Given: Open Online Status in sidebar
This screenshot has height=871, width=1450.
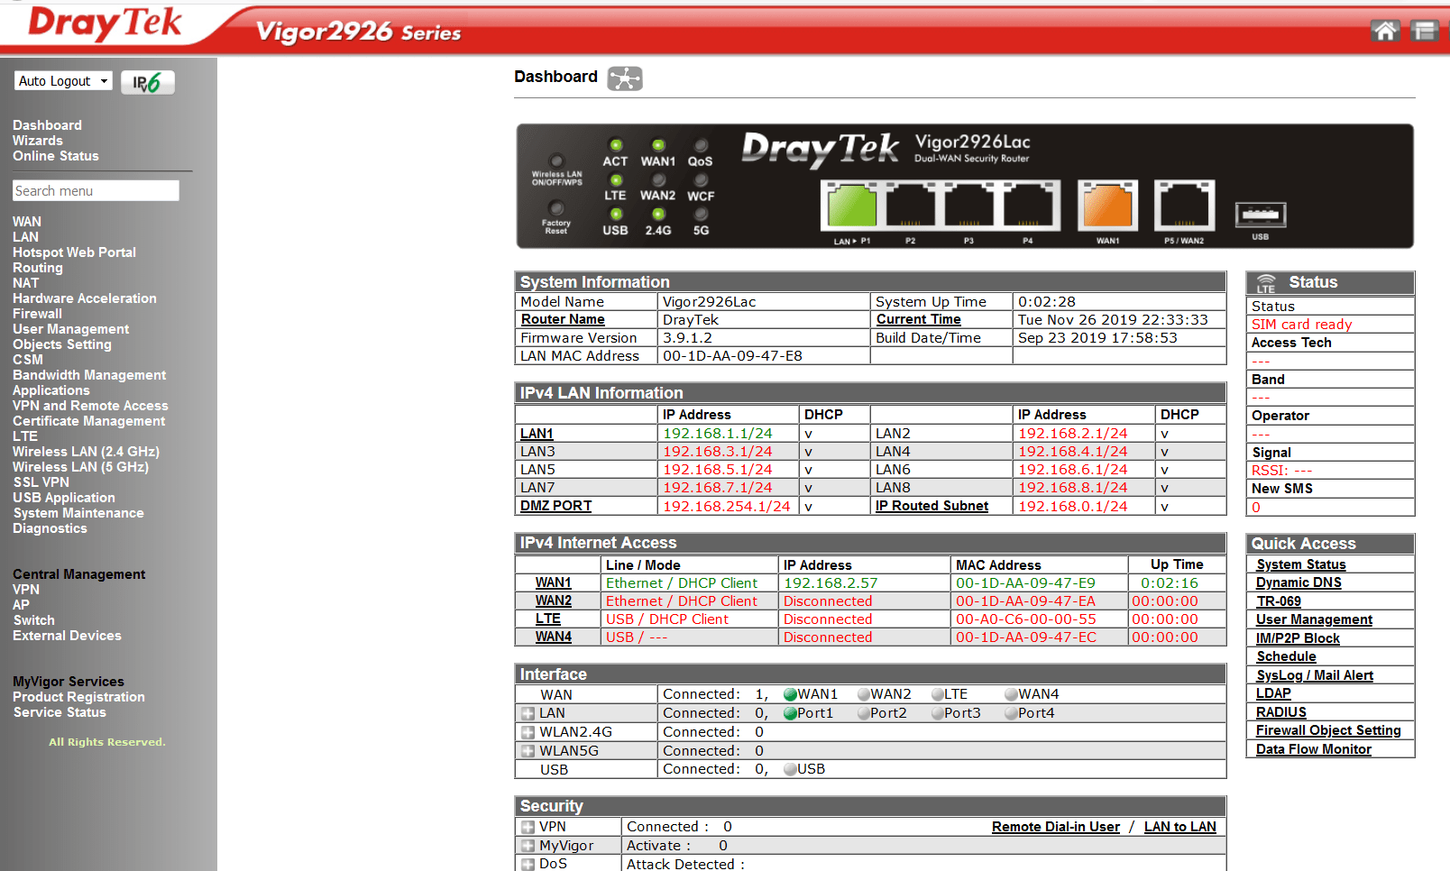Looking at the screenshot, I should [x=56, y=156].
